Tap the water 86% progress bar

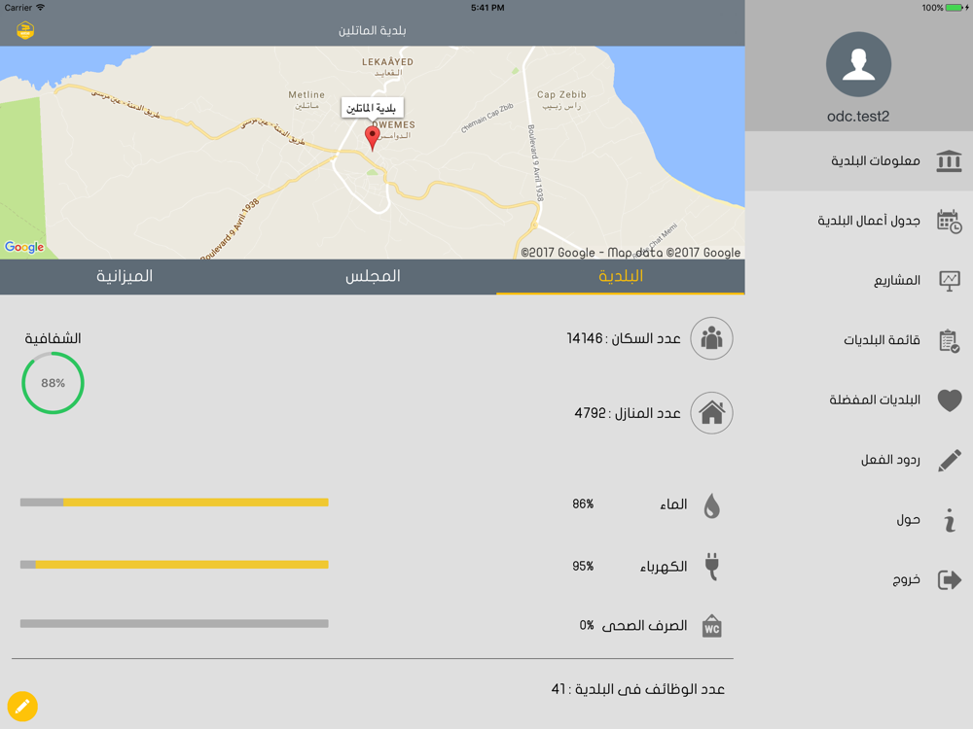(x=174, y=503)
